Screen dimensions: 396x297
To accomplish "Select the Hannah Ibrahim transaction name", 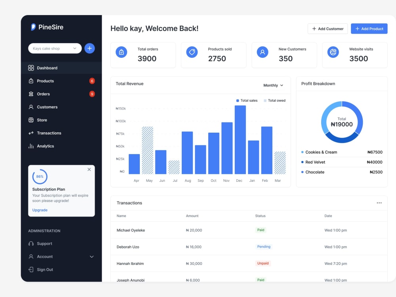I will (x=130, y=263).
